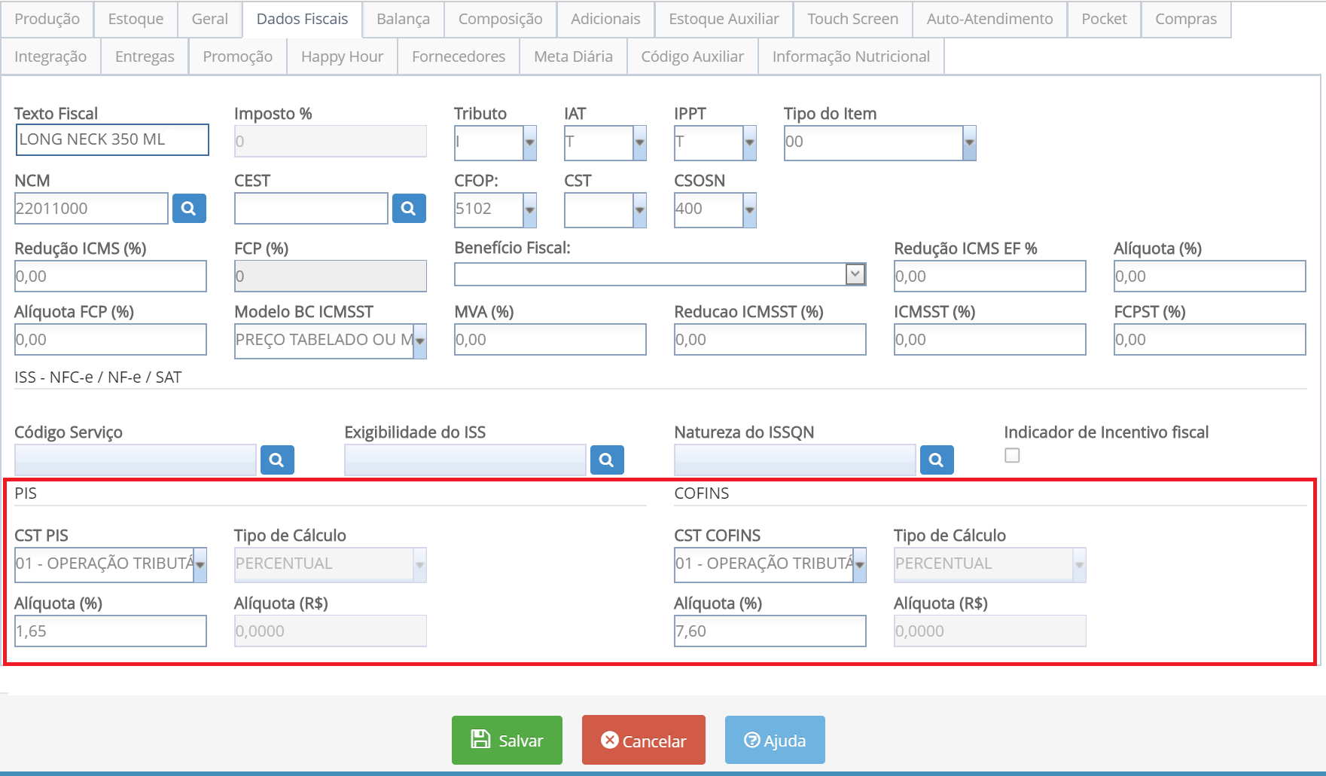Go to Auto-Atendimento tab
Image resolution: width=1326 pixels, height=776 pixels.
point(990,19)
